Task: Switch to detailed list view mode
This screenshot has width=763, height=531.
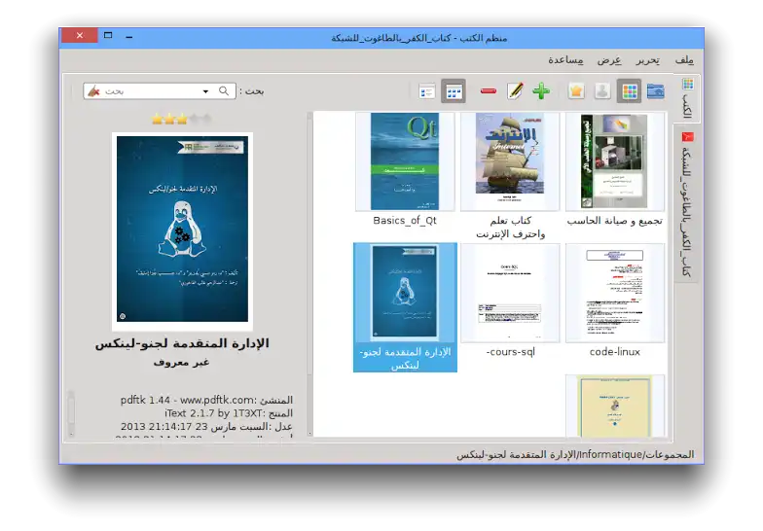Action: (426, 91)
